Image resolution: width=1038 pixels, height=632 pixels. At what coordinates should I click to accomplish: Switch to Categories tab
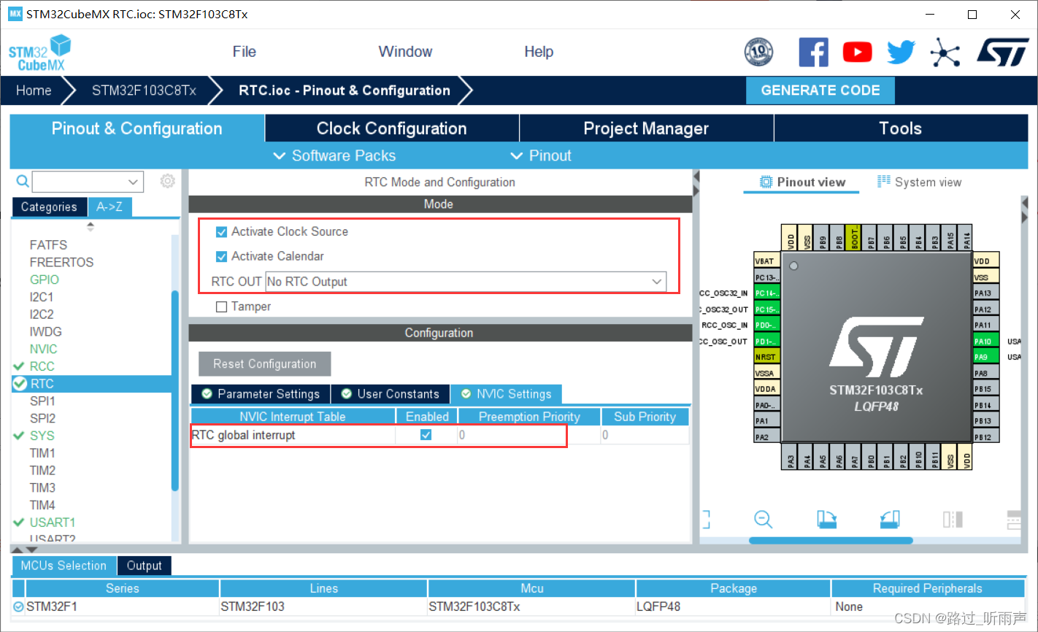tap(49, 207)
